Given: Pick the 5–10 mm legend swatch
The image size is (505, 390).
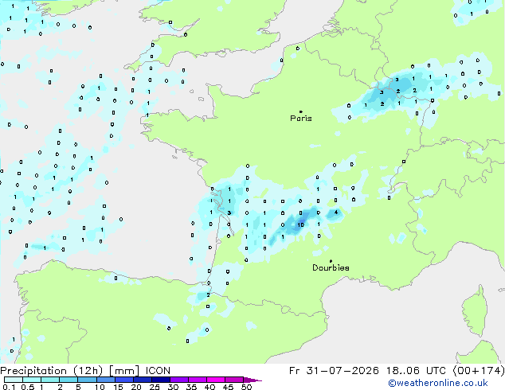Looking at the screenshot, I should (87, 380).
